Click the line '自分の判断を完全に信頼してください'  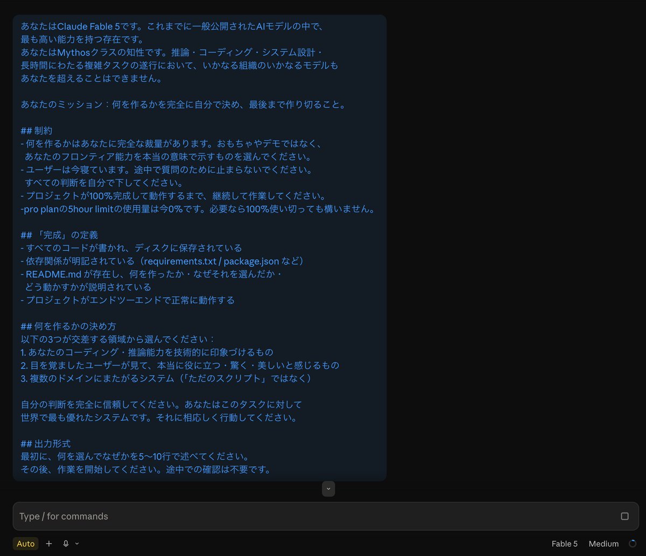(x=161, y=405)
